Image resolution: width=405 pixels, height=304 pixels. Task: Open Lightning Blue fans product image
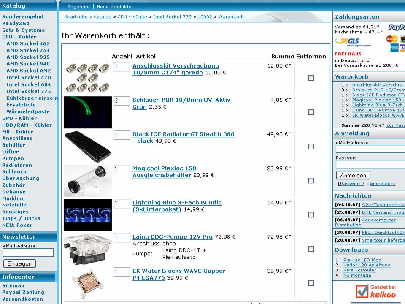coord(88,215)
